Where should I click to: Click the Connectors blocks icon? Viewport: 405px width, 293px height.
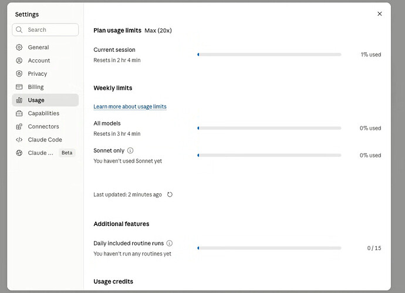[x=19, y=126]
